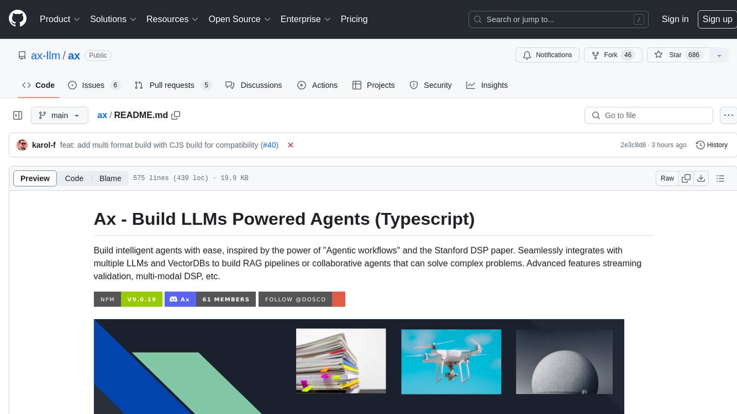Open karol-f author profile

[x=44, y=145]
